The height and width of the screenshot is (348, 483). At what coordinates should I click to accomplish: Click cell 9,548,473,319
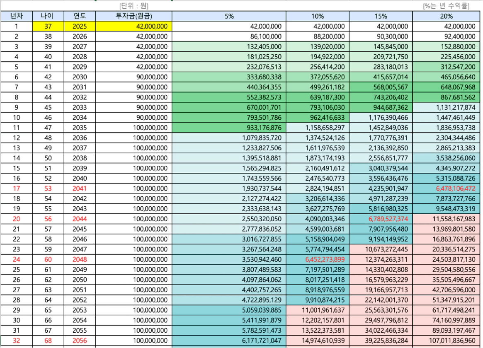click(446, 209)
